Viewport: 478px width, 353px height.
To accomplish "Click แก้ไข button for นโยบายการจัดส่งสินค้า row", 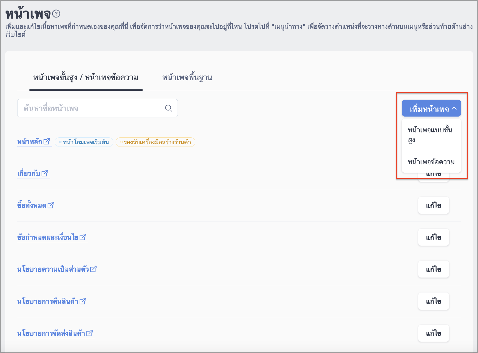I will click(x=434, y=333).
